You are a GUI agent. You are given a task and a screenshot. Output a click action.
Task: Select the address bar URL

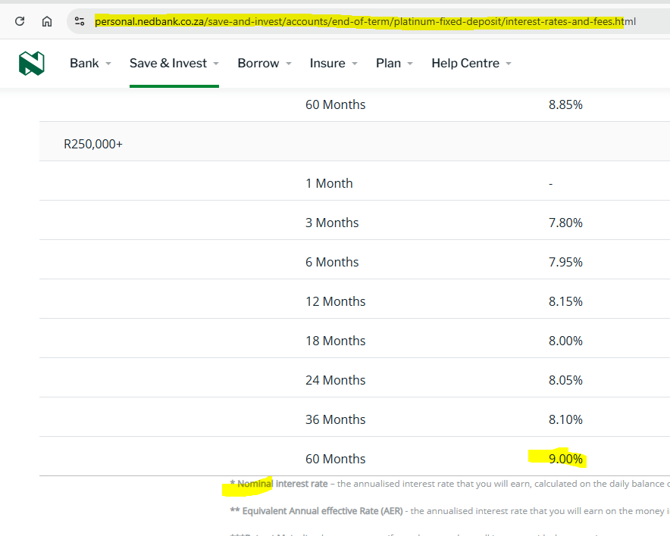pos(365,21)
